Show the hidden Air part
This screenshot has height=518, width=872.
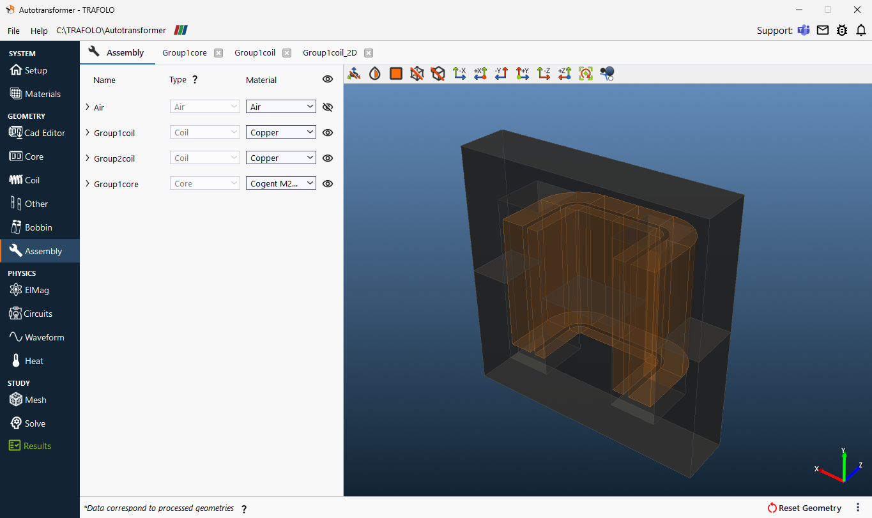point(328,107)
